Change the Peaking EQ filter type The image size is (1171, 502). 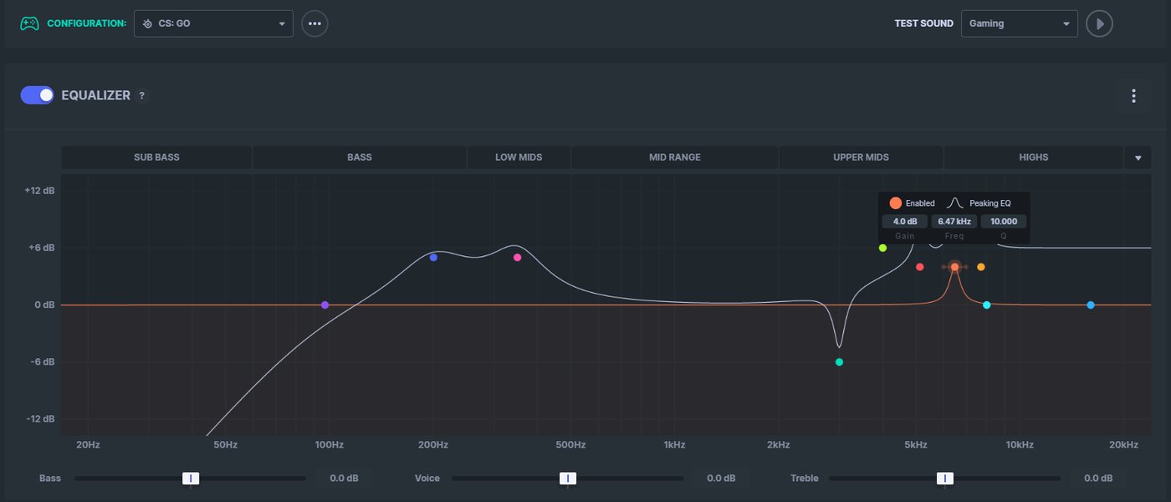click(x=979, y=203)
